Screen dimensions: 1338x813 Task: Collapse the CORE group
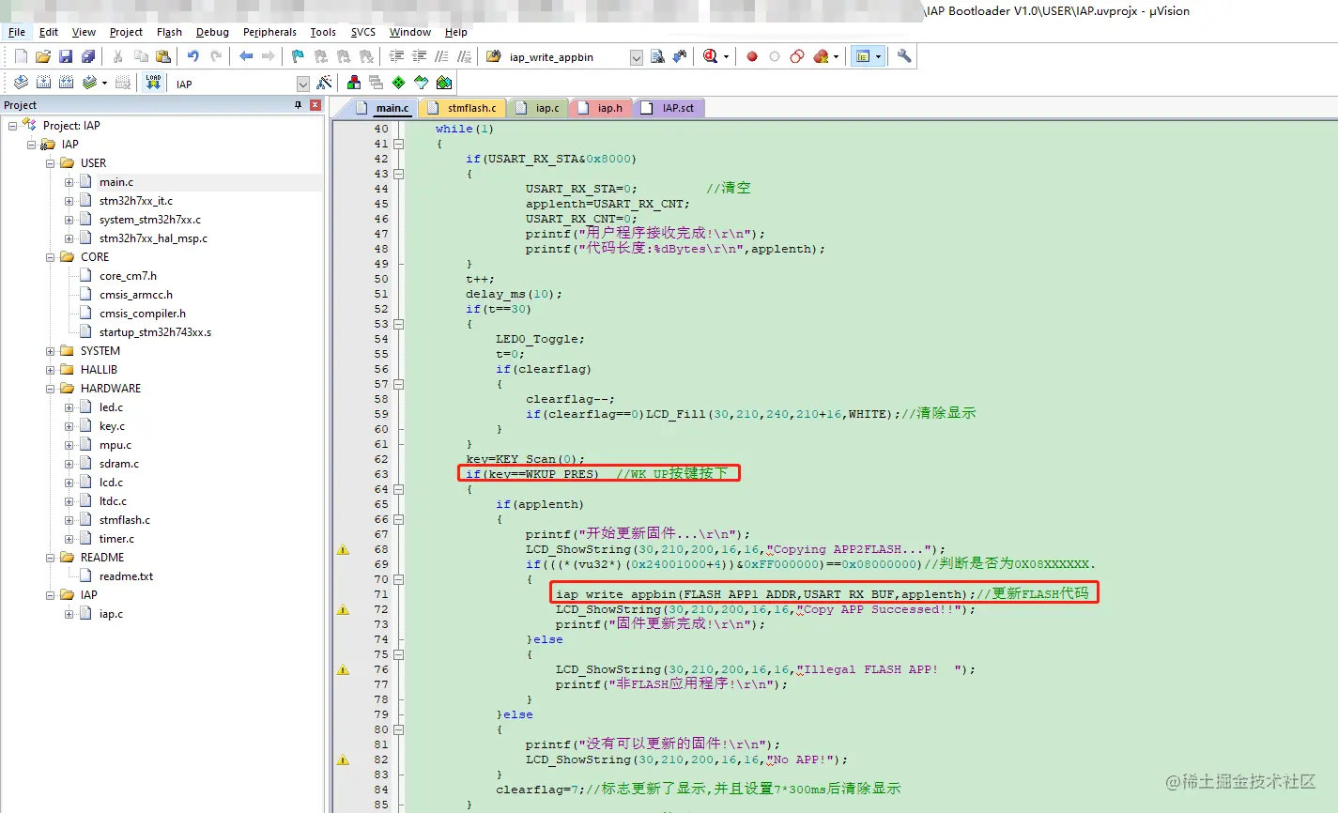51,257
